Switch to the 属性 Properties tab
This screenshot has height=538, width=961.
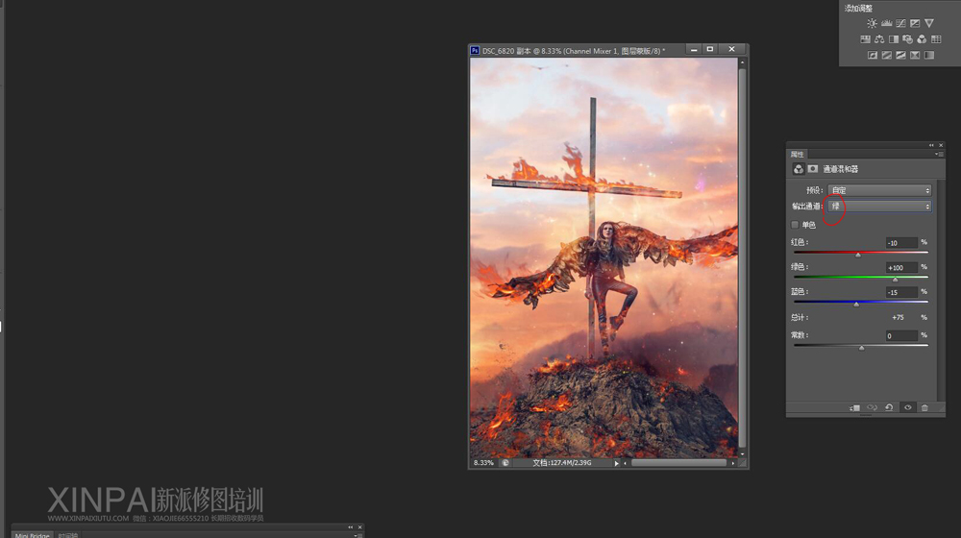[x=797, y=155]
